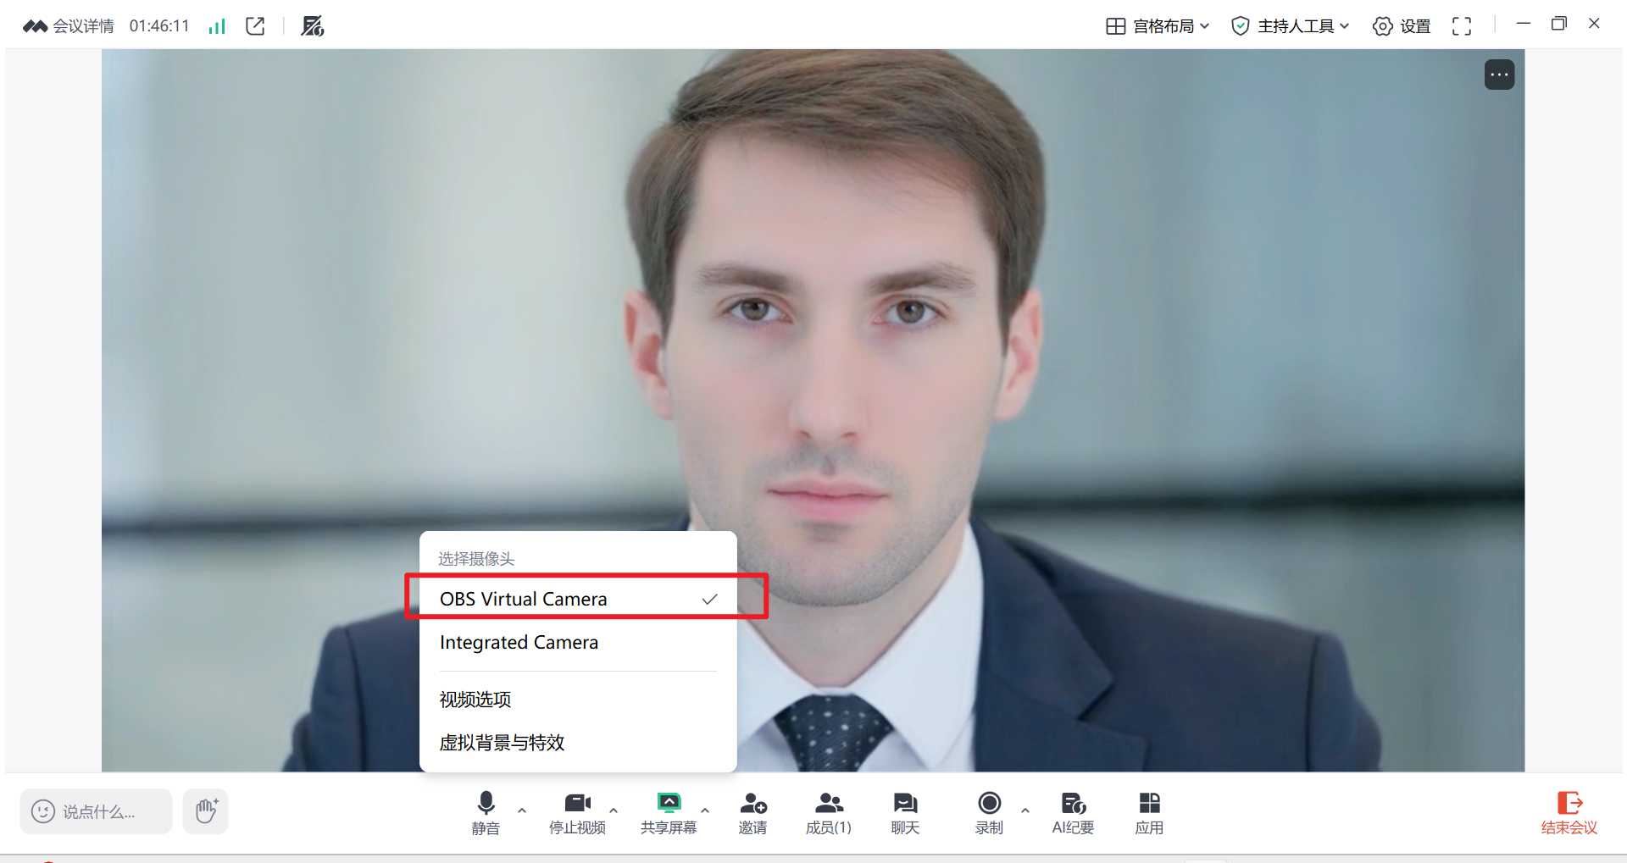Viewport: 1627px width, 863px height.
Task: Open the 成员(1) members panel
Action: pos(829,812)
